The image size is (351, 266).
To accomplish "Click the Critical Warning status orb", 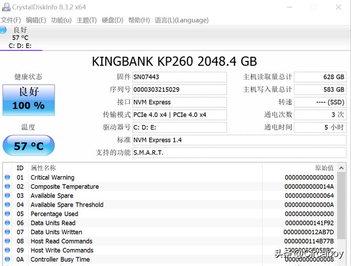I will point(7,178).
